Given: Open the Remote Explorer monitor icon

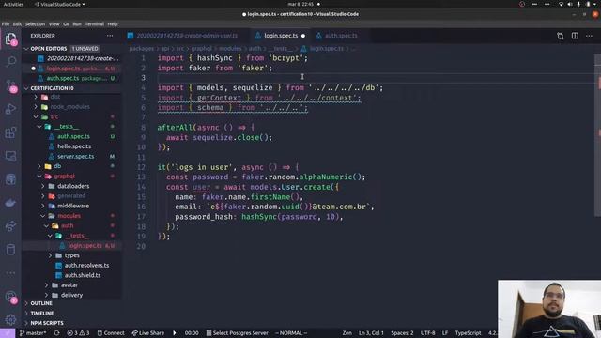Looking at the screenshot, I should [10, 156].
